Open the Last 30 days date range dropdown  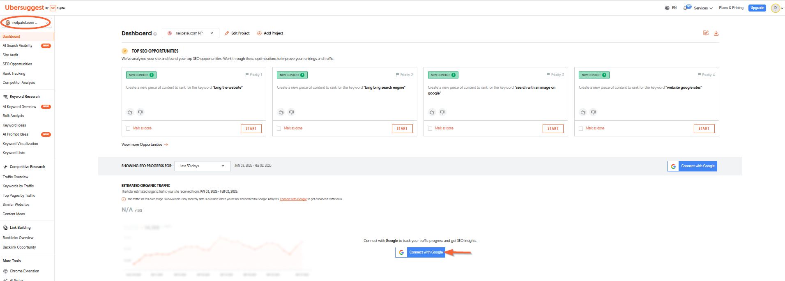202,166
